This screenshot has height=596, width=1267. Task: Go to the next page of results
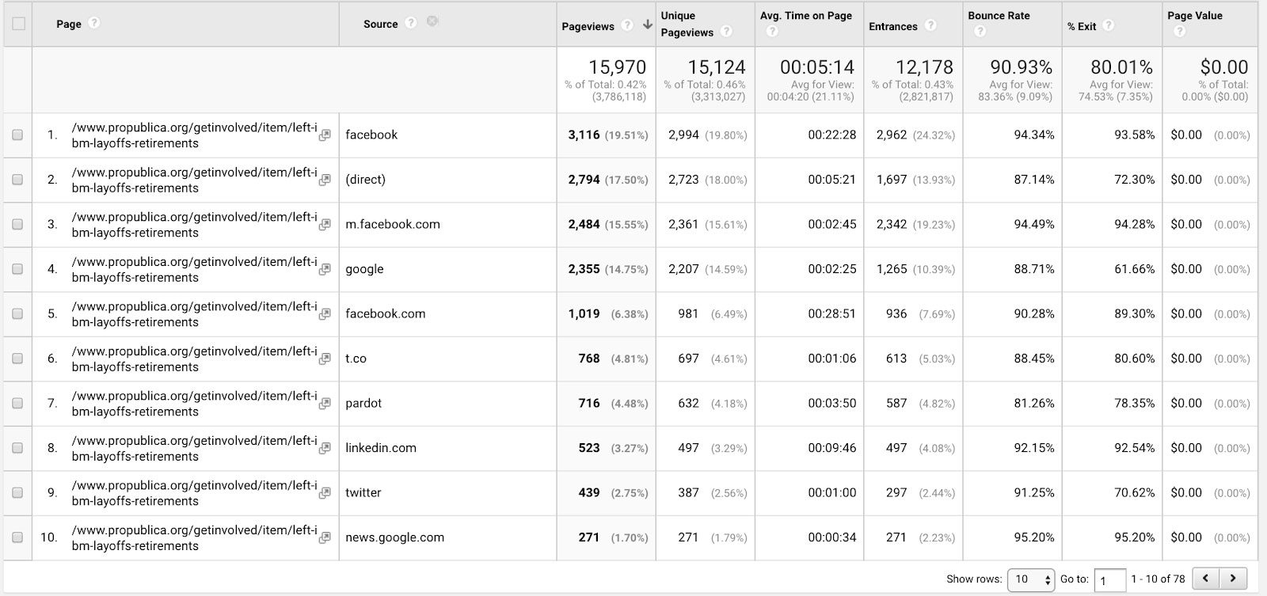coord(1233,579)
